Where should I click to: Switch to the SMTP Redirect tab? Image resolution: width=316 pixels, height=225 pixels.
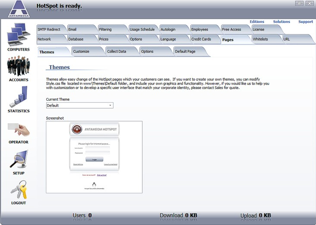(51, 29)
